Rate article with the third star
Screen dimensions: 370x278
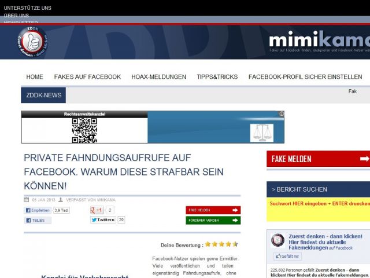(221, 244)
